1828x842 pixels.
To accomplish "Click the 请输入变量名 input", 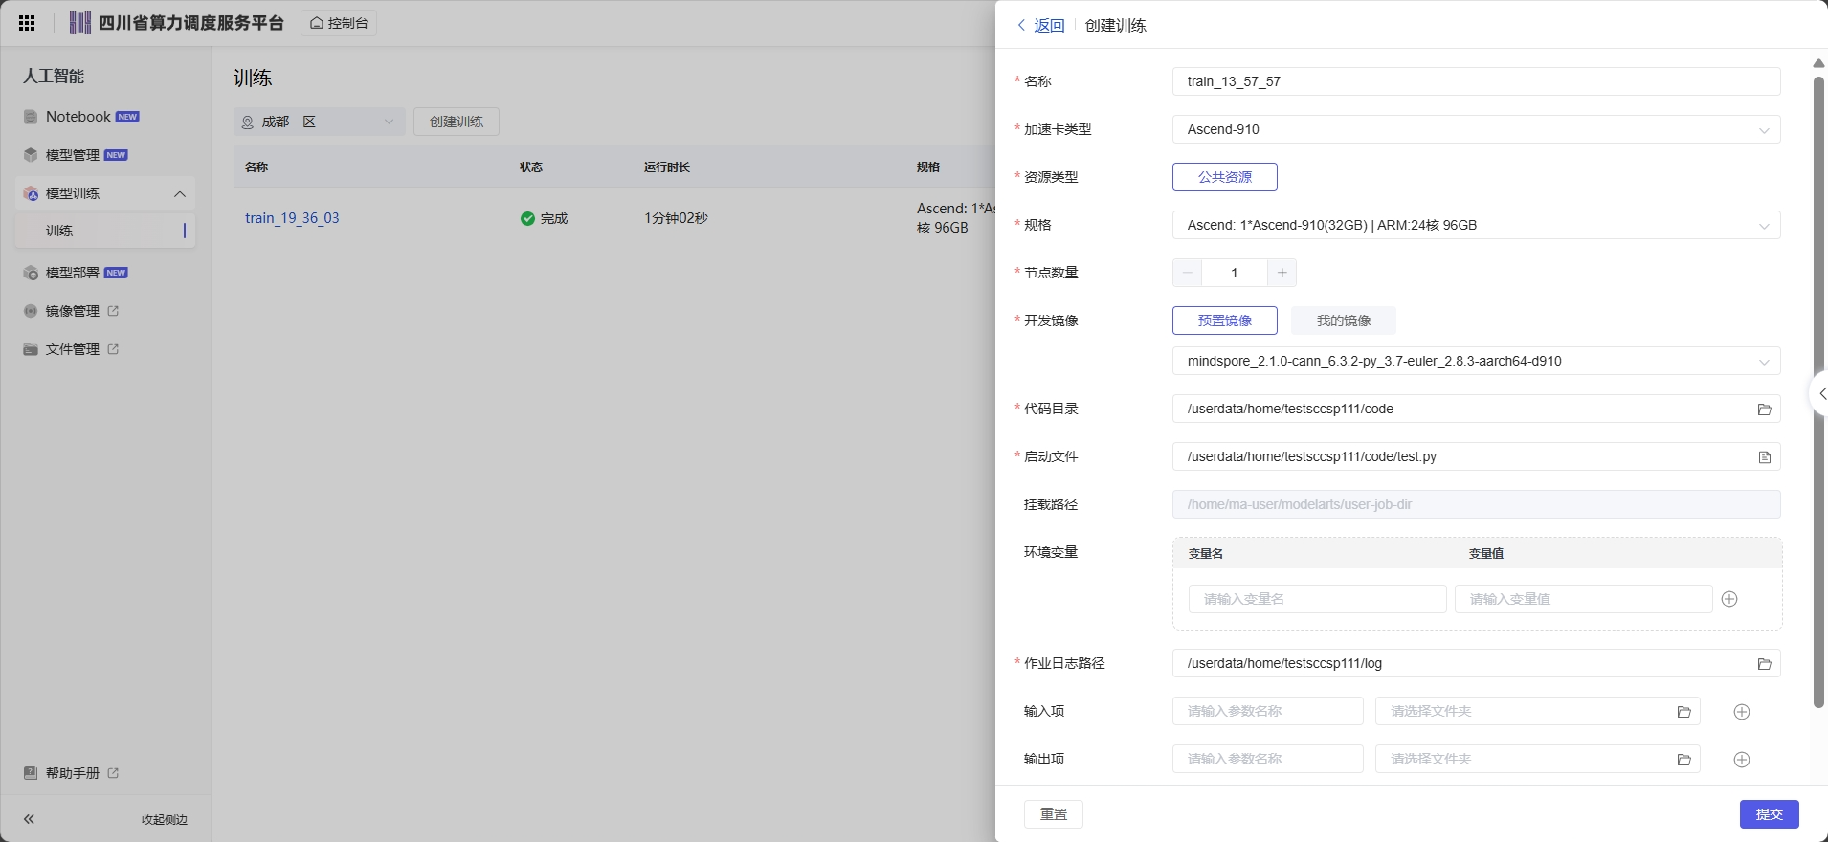I will pyautogui.click(x=1317, y=599).
